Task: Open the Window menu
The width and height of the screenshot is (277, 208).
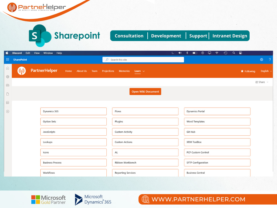Action: click(48, 53)
